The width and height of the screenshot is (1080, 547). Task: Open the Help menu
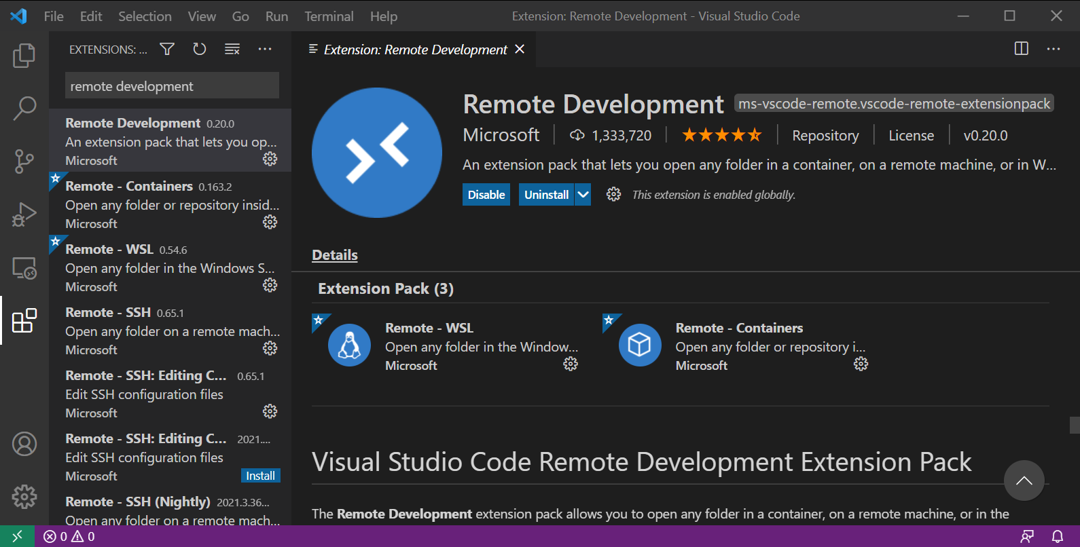point(384,16)
